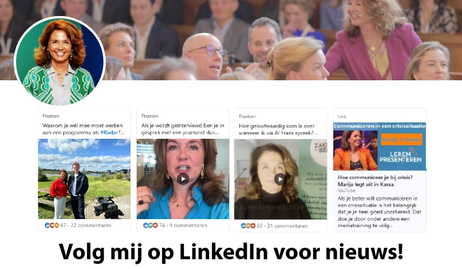Open 'Hoe communiceer je bij crisis?' link title
This screenshot has width=462, height=269.
coord(375,181)
